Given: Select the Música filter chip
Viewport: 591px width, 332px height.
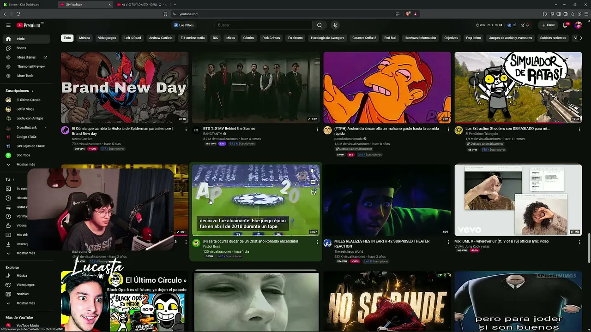Looking at the screenshot, I should (84, 38).
